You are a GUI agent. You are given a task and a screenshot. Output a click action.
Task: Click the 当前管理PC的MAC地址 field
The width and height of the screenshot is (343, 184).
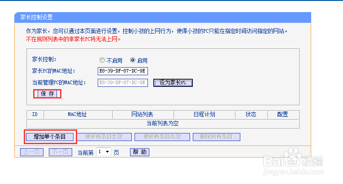pyautogui.click(x=123, y=83)
